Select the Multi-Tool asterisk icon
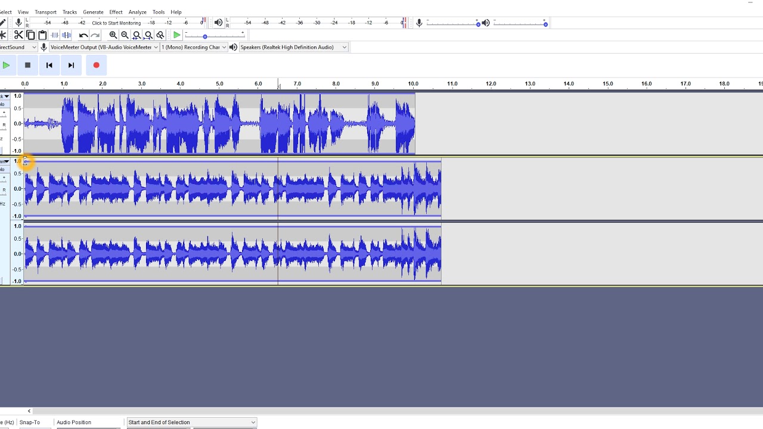The image size is (763, 429). [x=3, y=35]
